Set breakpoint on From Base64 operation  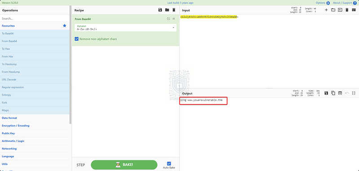tap(174, 19)
